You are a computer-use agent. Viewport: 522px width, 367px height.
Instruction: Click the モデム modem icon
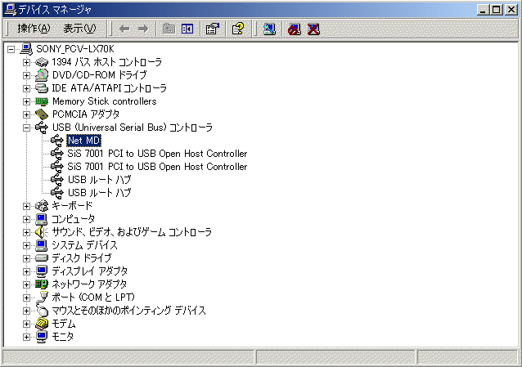(42, 324)
